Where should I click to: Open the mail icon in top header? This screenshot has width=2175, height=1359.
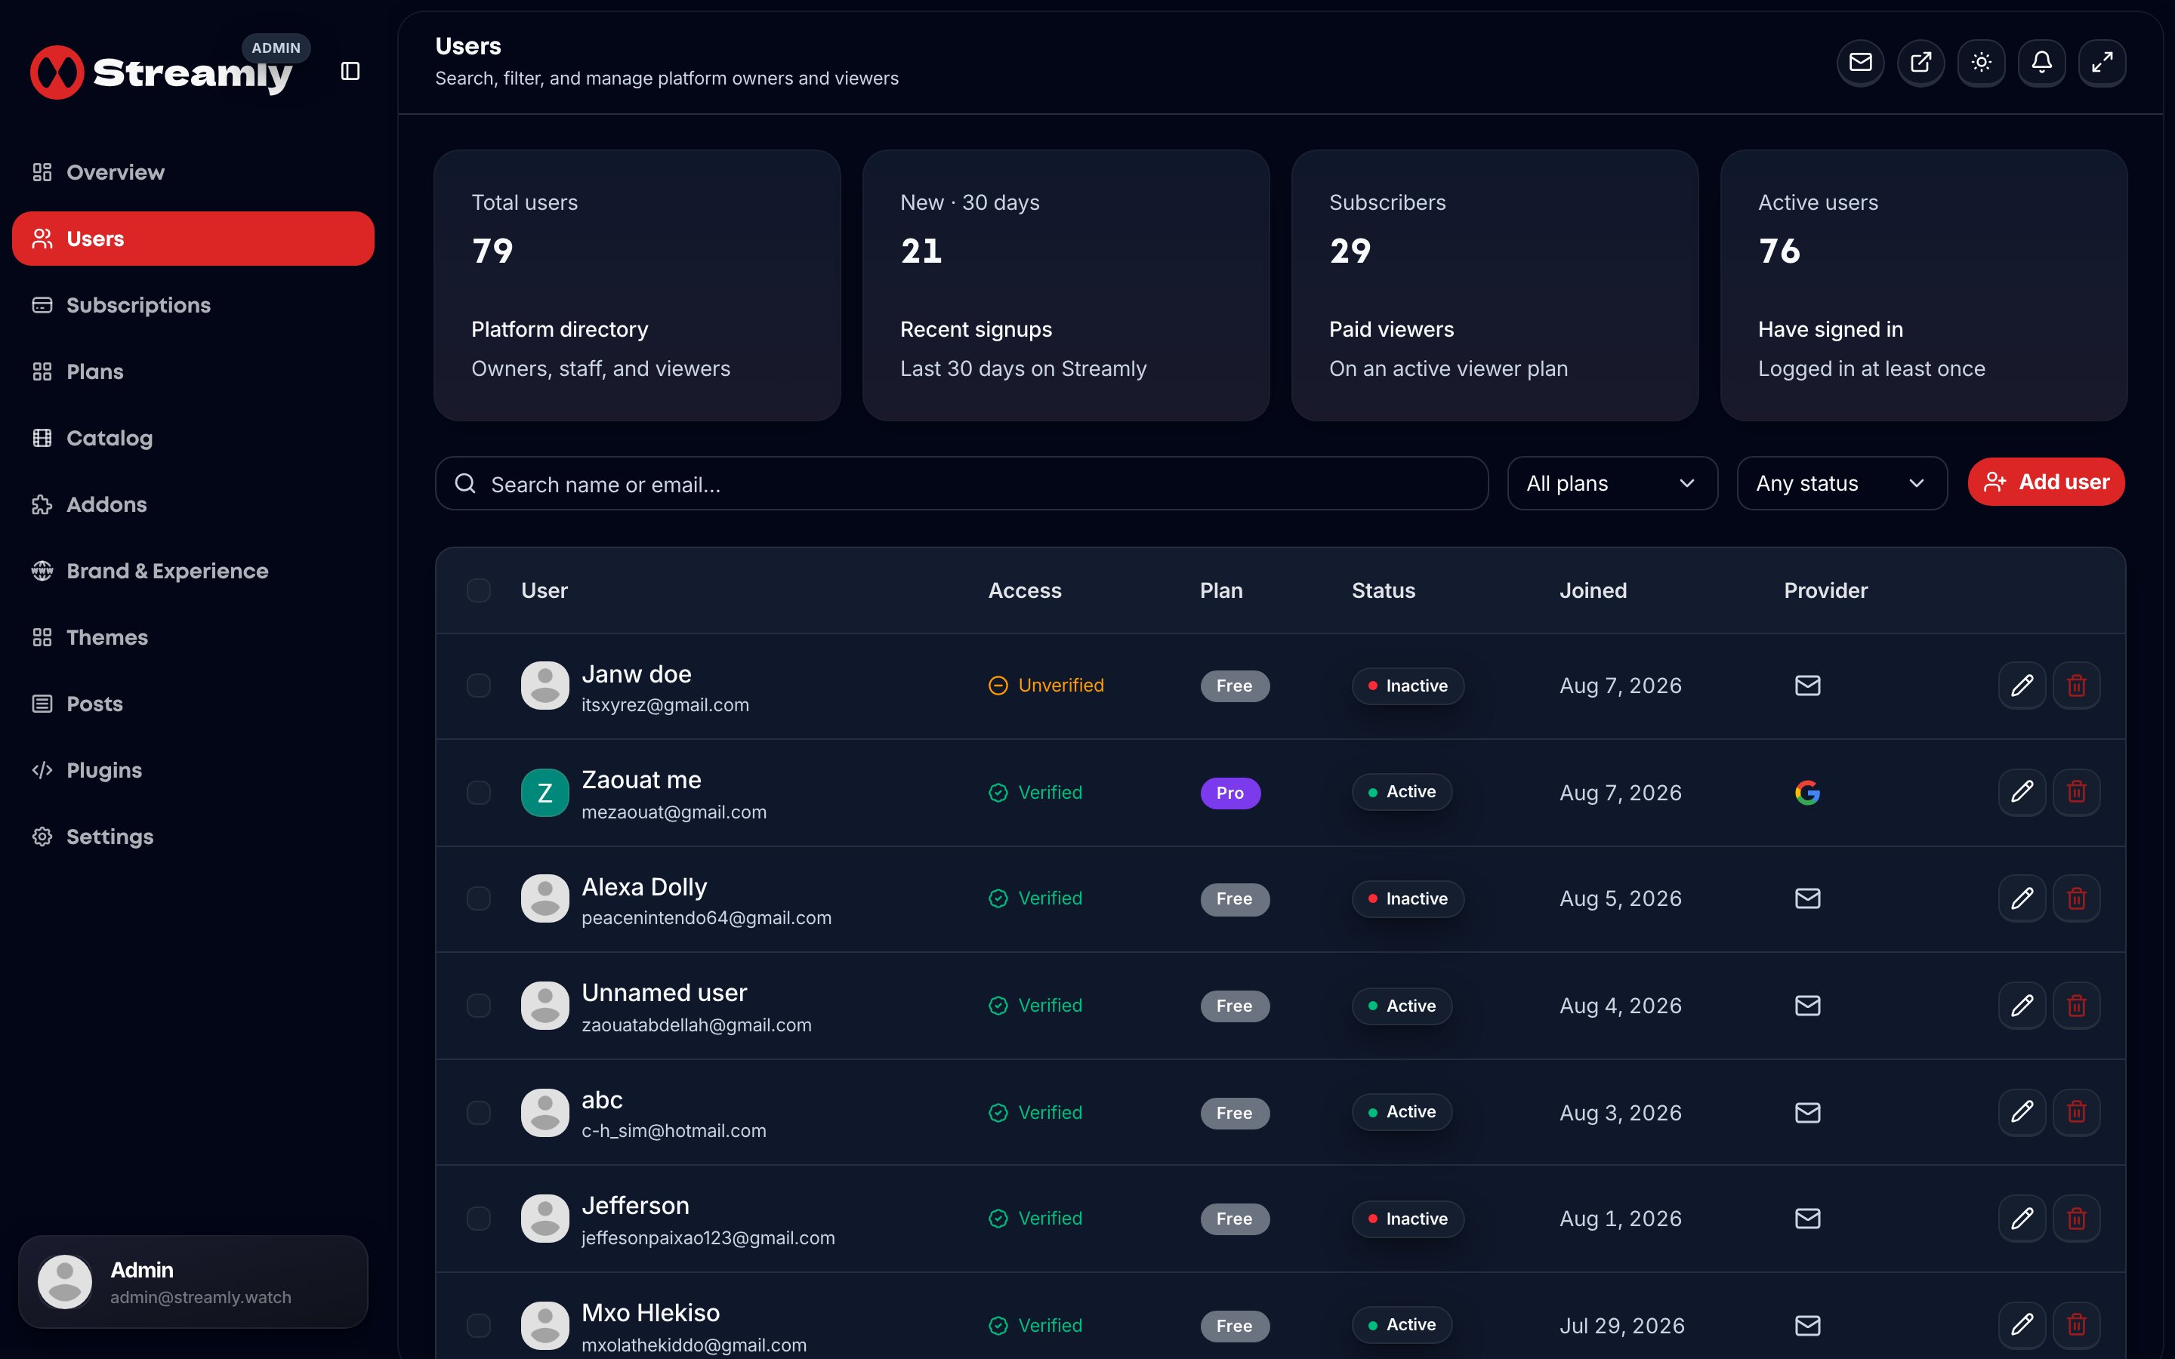[x=1860, y=62]
